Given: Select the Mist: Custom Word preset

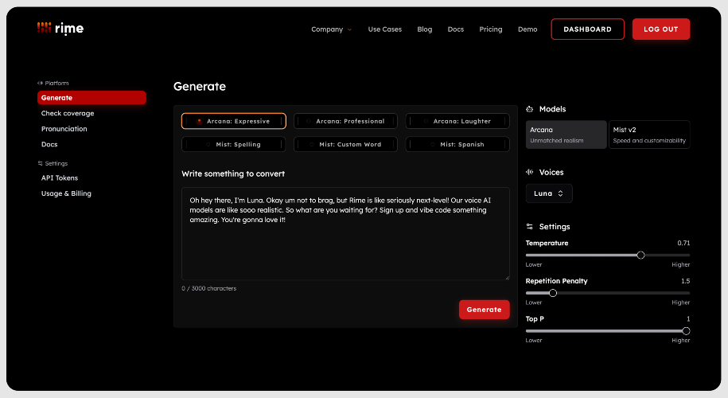Looking at the screenshot, I should [x=345, y=144].
